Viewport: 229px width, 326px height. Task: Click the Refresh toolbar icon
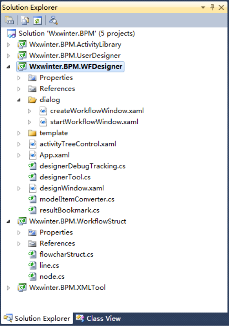38,21
